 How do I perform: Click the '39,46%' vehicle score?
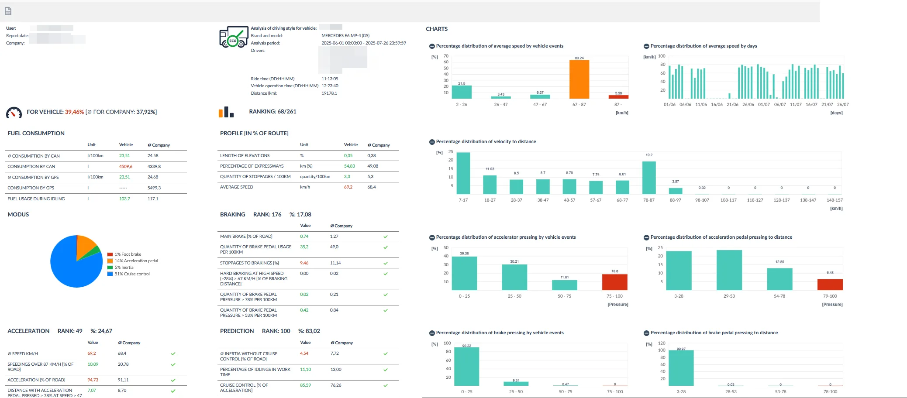pyautogui.click(x=74, y=112)
